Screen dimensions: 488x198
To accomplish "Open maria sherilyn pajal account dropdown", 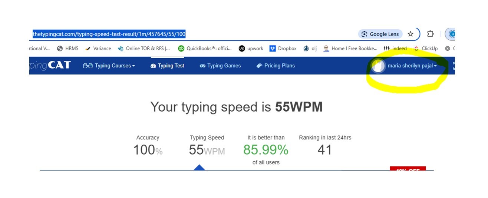I will click(x=412, y=66).
